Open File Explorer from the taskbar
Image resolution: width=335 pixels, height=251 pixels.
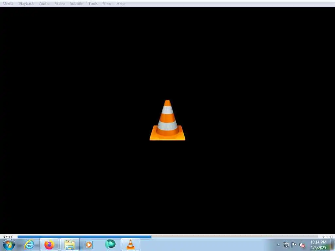tap(70, 244)
